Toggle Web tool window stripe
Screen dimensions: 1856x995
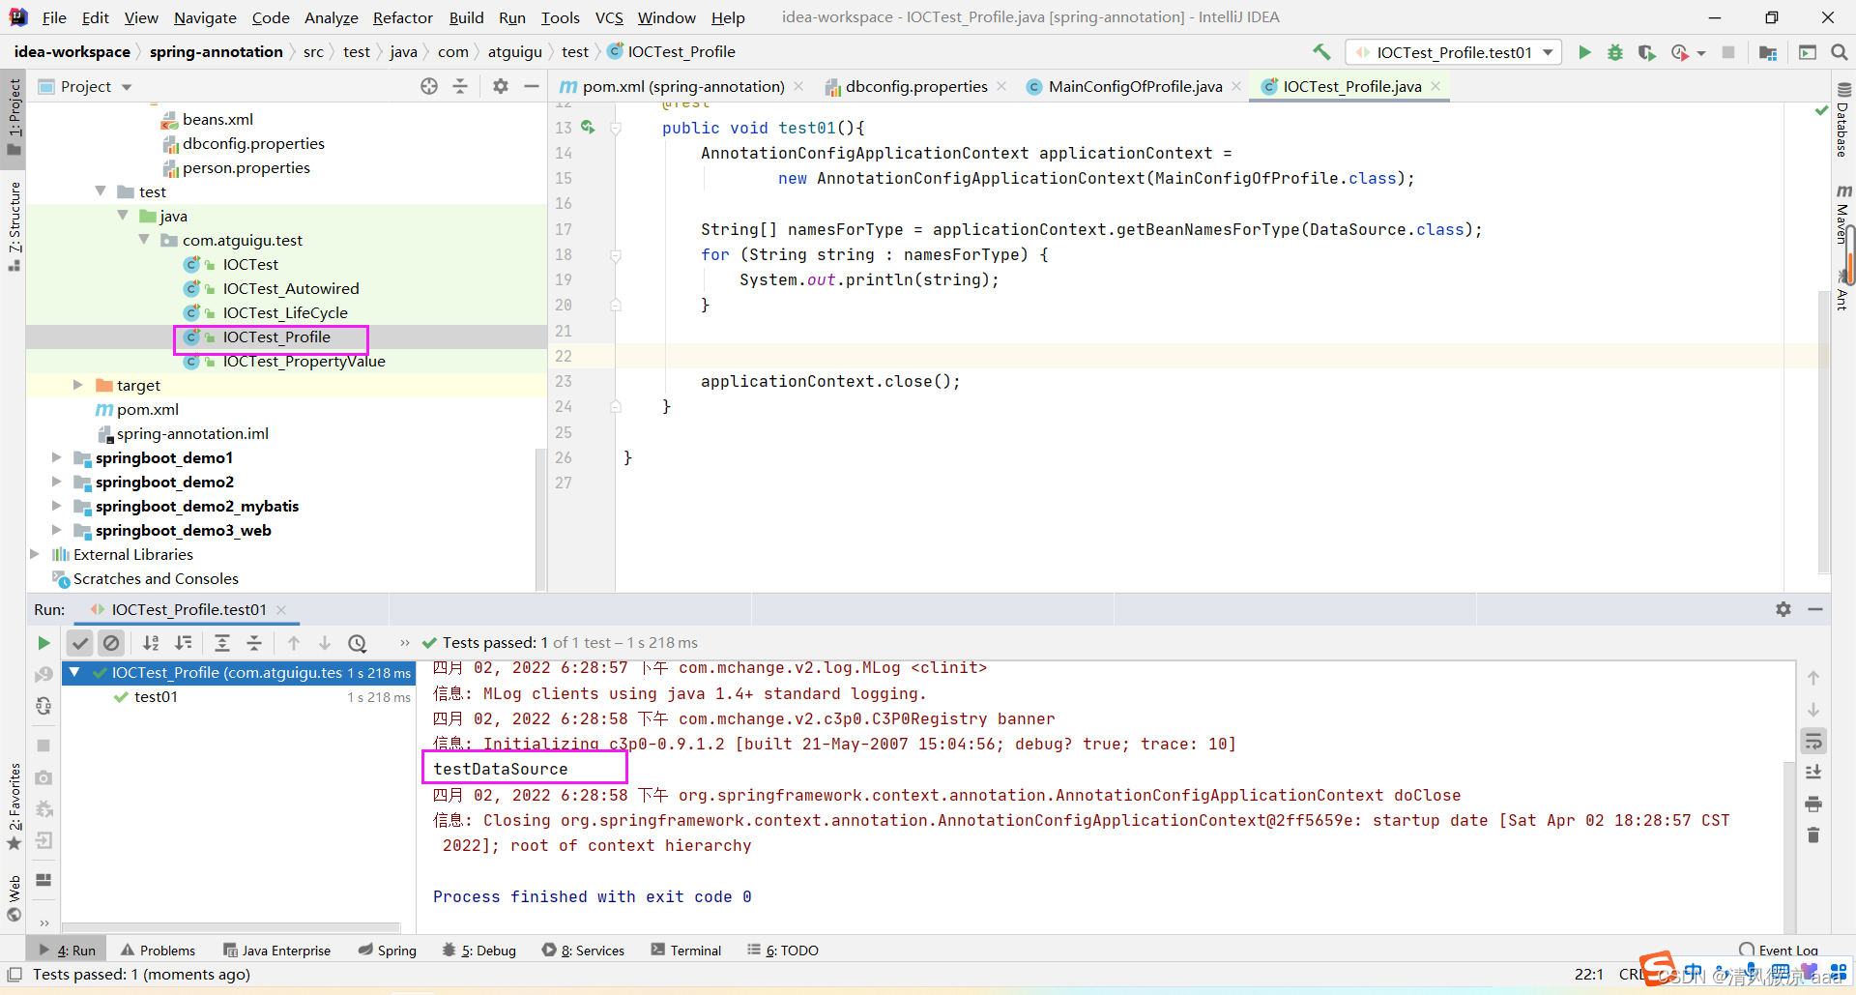click(14, 897)
